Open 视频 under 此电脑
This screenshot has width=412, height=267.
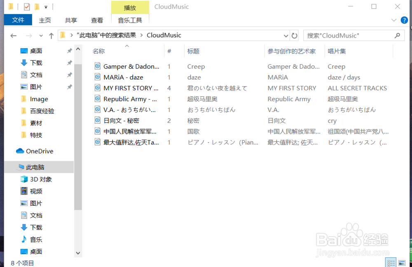pos(36,191)
